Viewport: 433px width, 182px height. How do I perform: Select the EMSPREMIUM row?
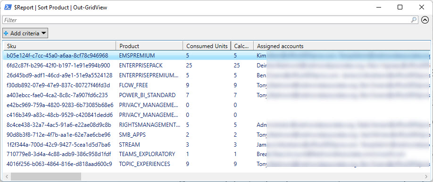point(216,56)
